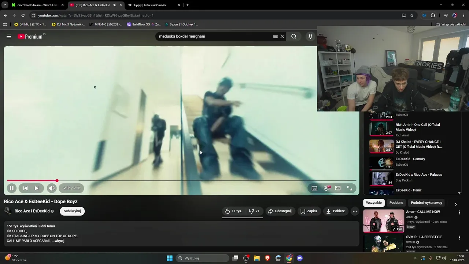Switch to Tipply Lista wiadomości tab
Screen dimensions: 469x264
154,5
